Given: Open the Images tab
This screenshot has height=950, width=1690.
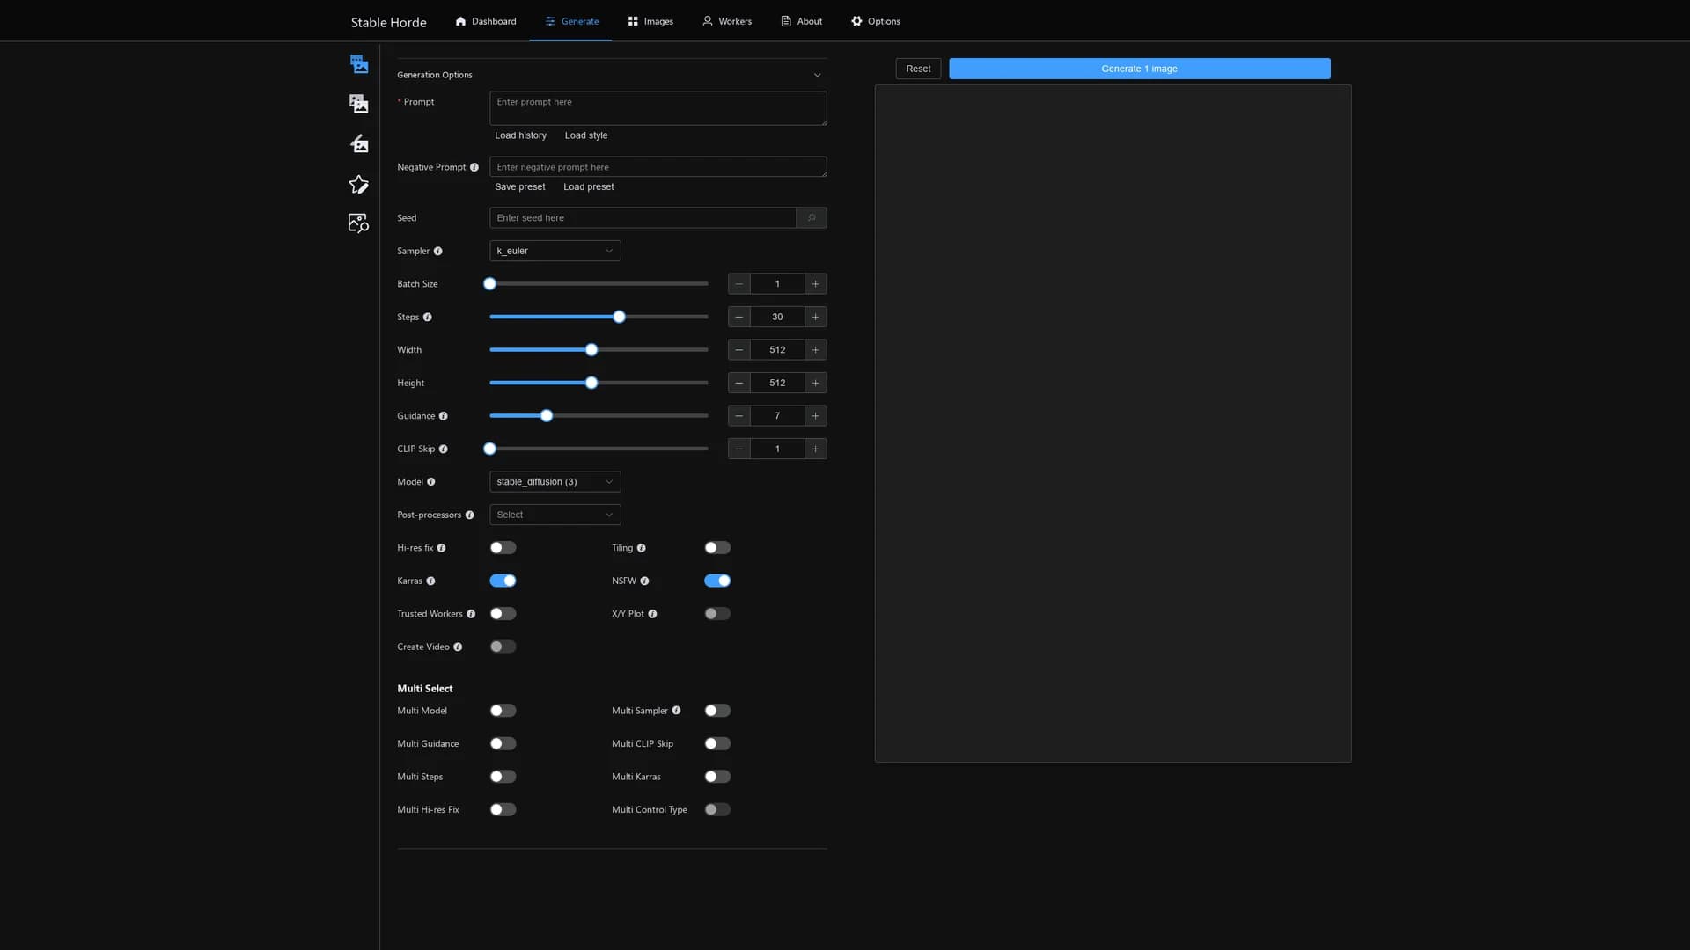Looking at the screenshot, I should click(x=650, y=21).
